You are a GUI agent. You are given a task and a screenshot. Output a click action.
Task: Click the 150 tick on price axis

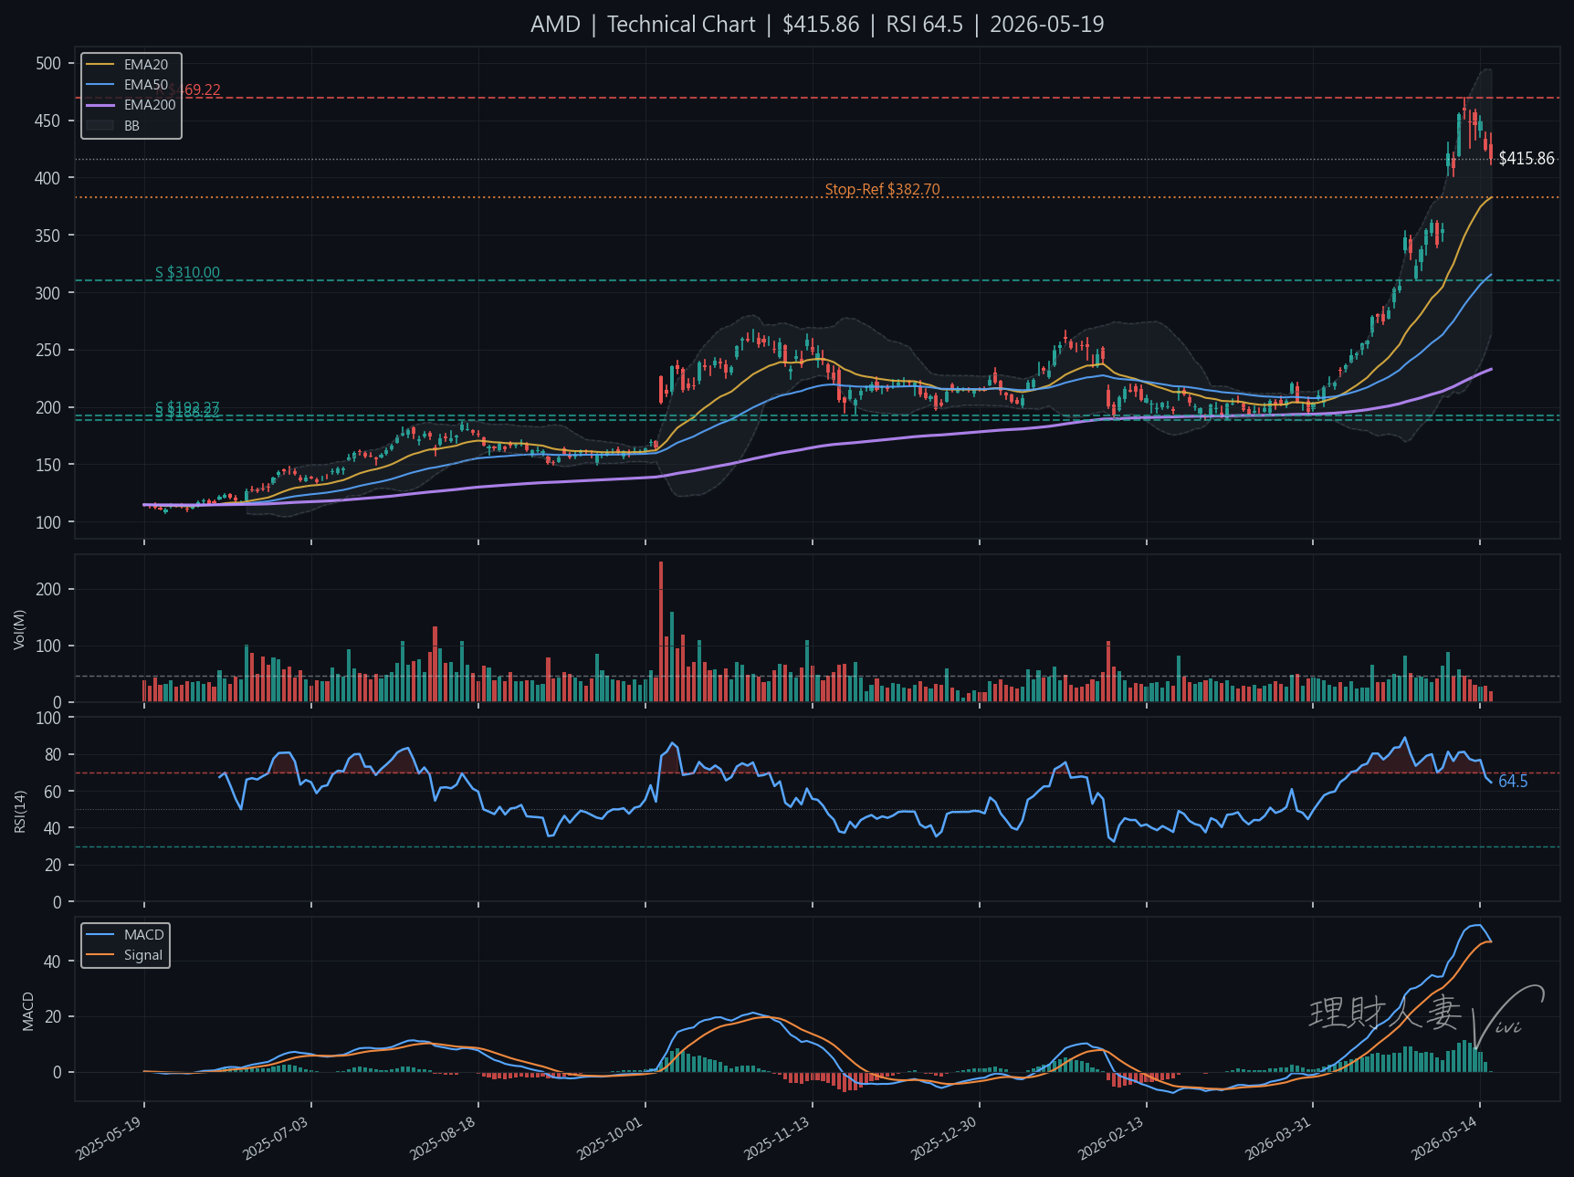(48, 466)
